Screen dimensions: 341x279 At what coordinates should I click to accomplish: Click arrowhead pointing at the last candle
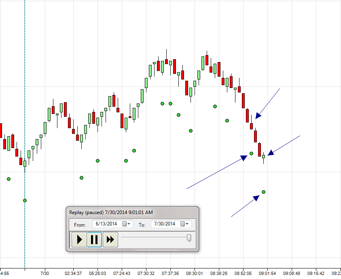[271, 153]
